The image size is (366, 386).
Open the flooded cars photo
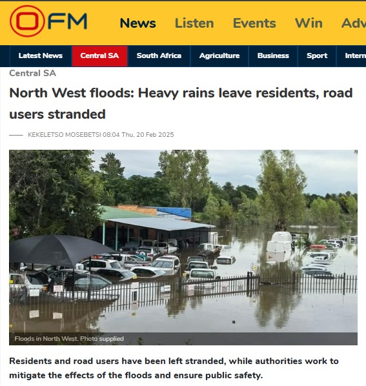click(183, 241)
